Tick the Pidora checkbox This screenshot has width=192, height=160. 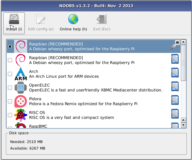pyautogui.click(x=10, y=101)
